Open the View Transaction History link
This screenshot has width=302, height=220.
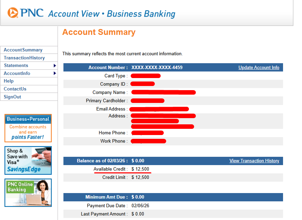point(254,161)
